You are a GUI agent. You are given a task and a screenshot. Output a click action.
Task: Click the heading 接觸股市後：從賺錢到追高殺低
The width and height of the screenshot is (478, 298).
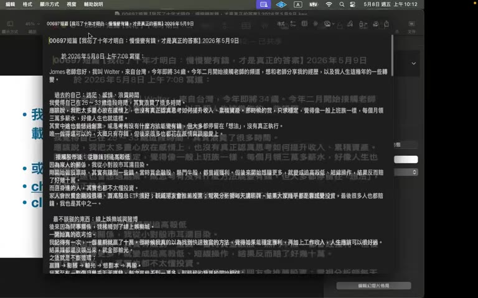point(93,157)
